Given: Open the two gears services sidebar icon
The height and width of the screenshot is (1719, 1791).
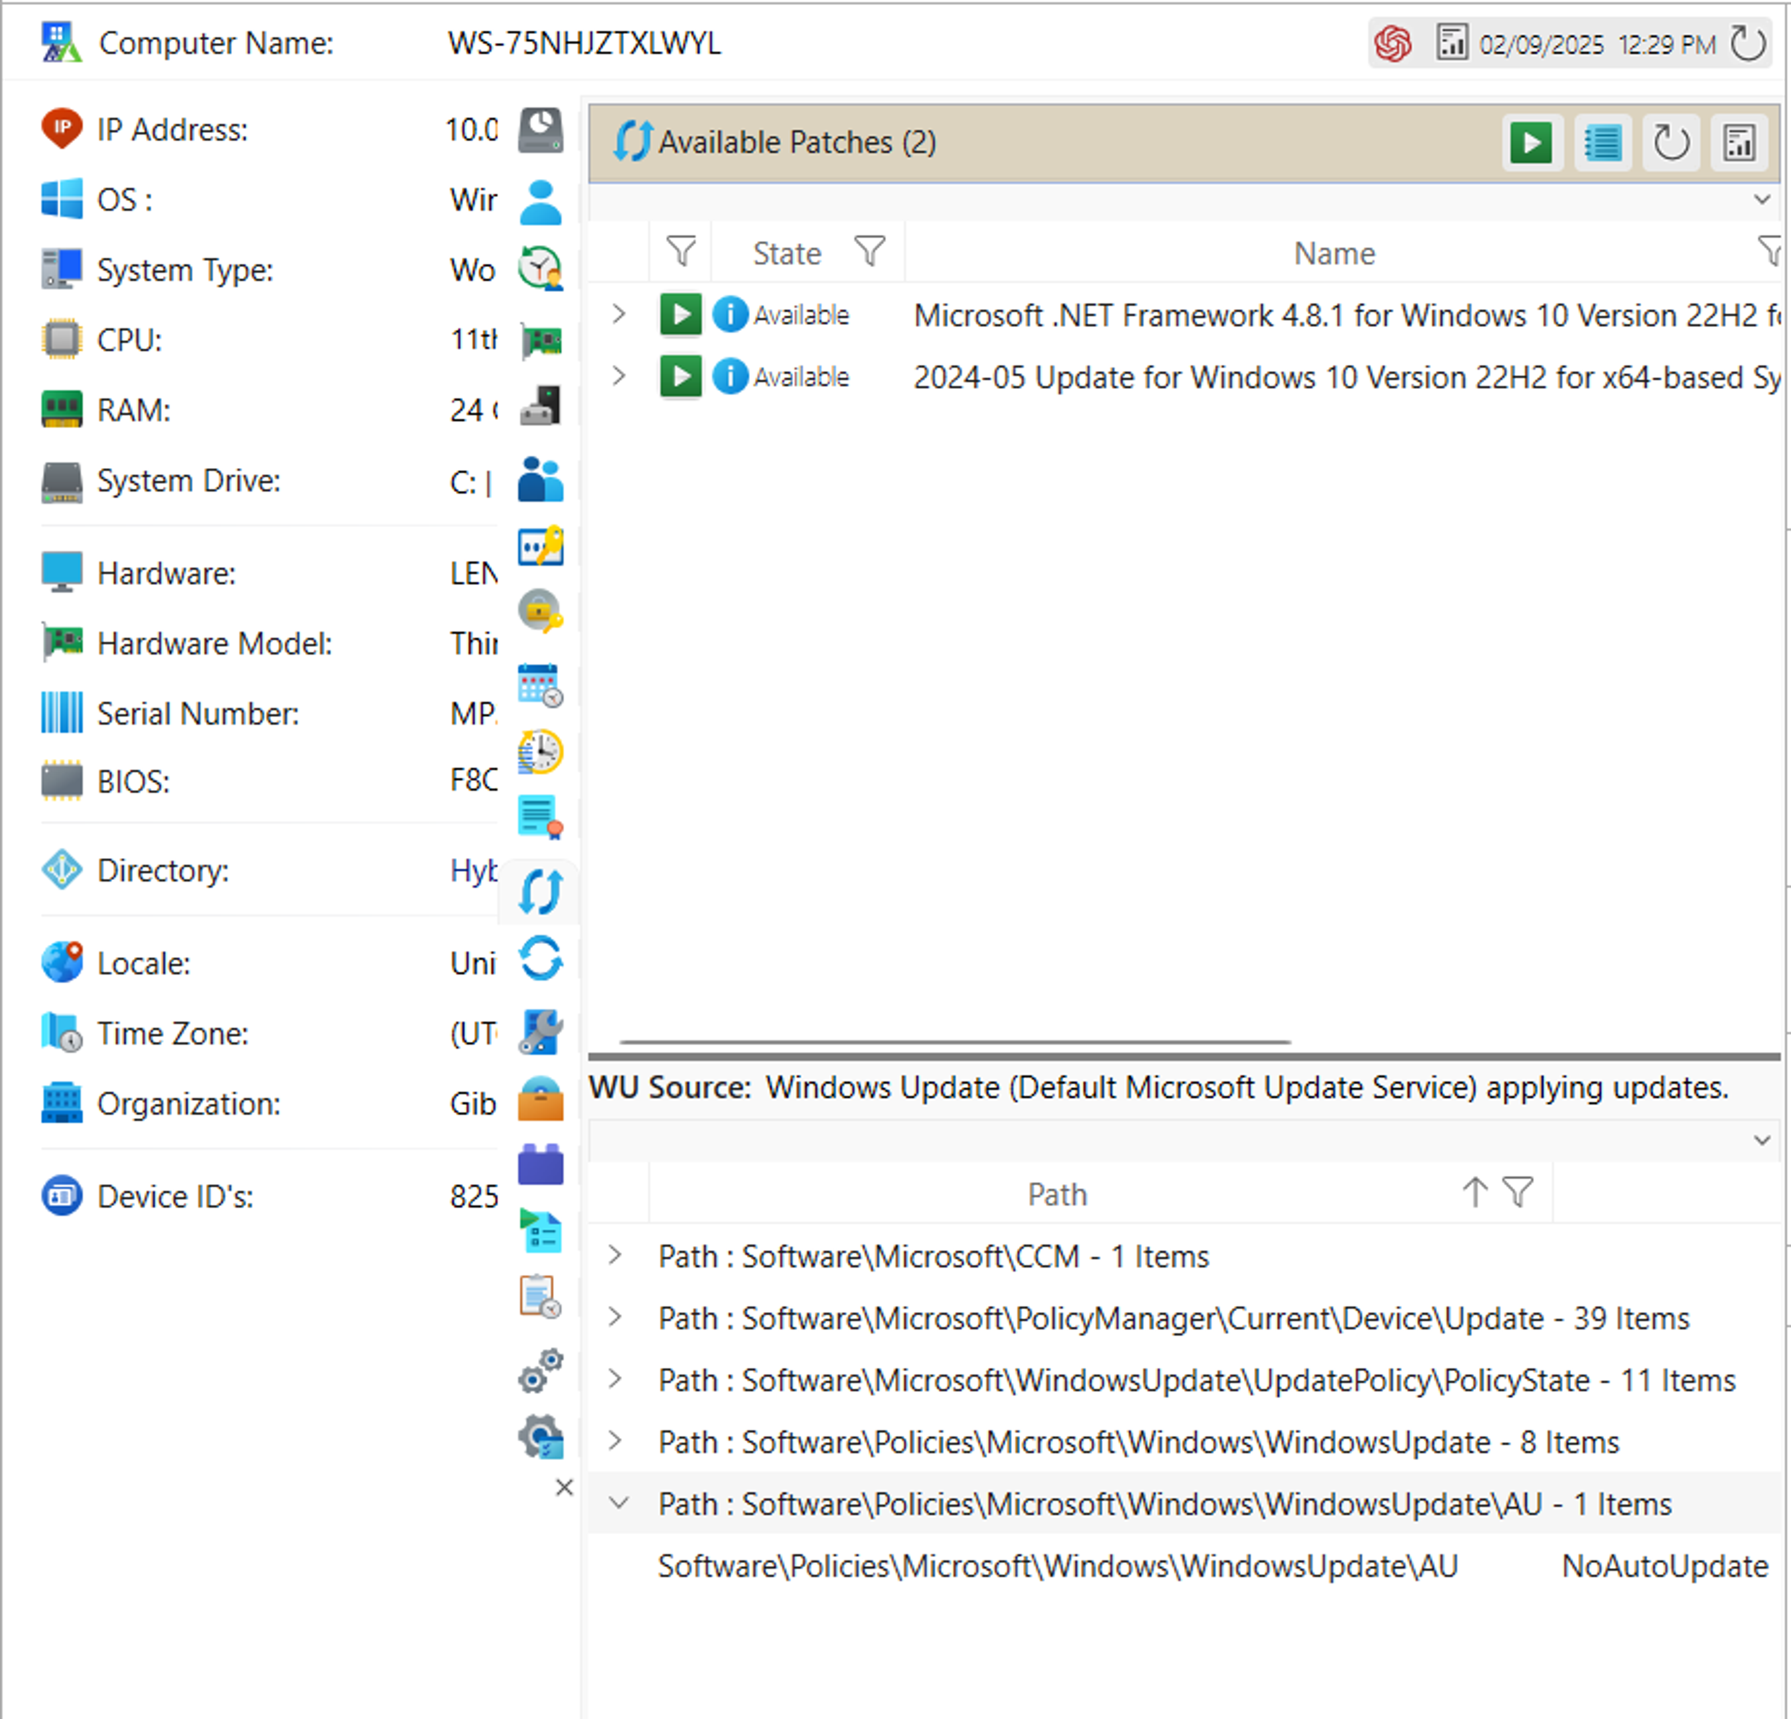Looking at the screenshot, I should pos(540,1370).
